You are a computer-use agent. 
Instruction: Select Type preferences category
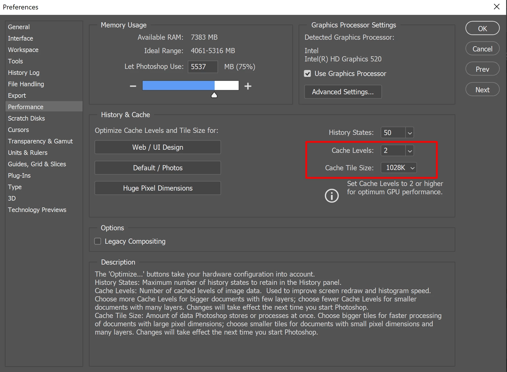tap(44, 187)
